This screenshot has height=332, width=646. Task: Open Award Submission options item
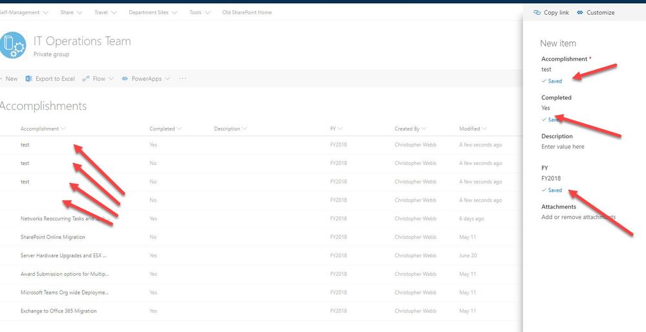(x=65, y=274)
